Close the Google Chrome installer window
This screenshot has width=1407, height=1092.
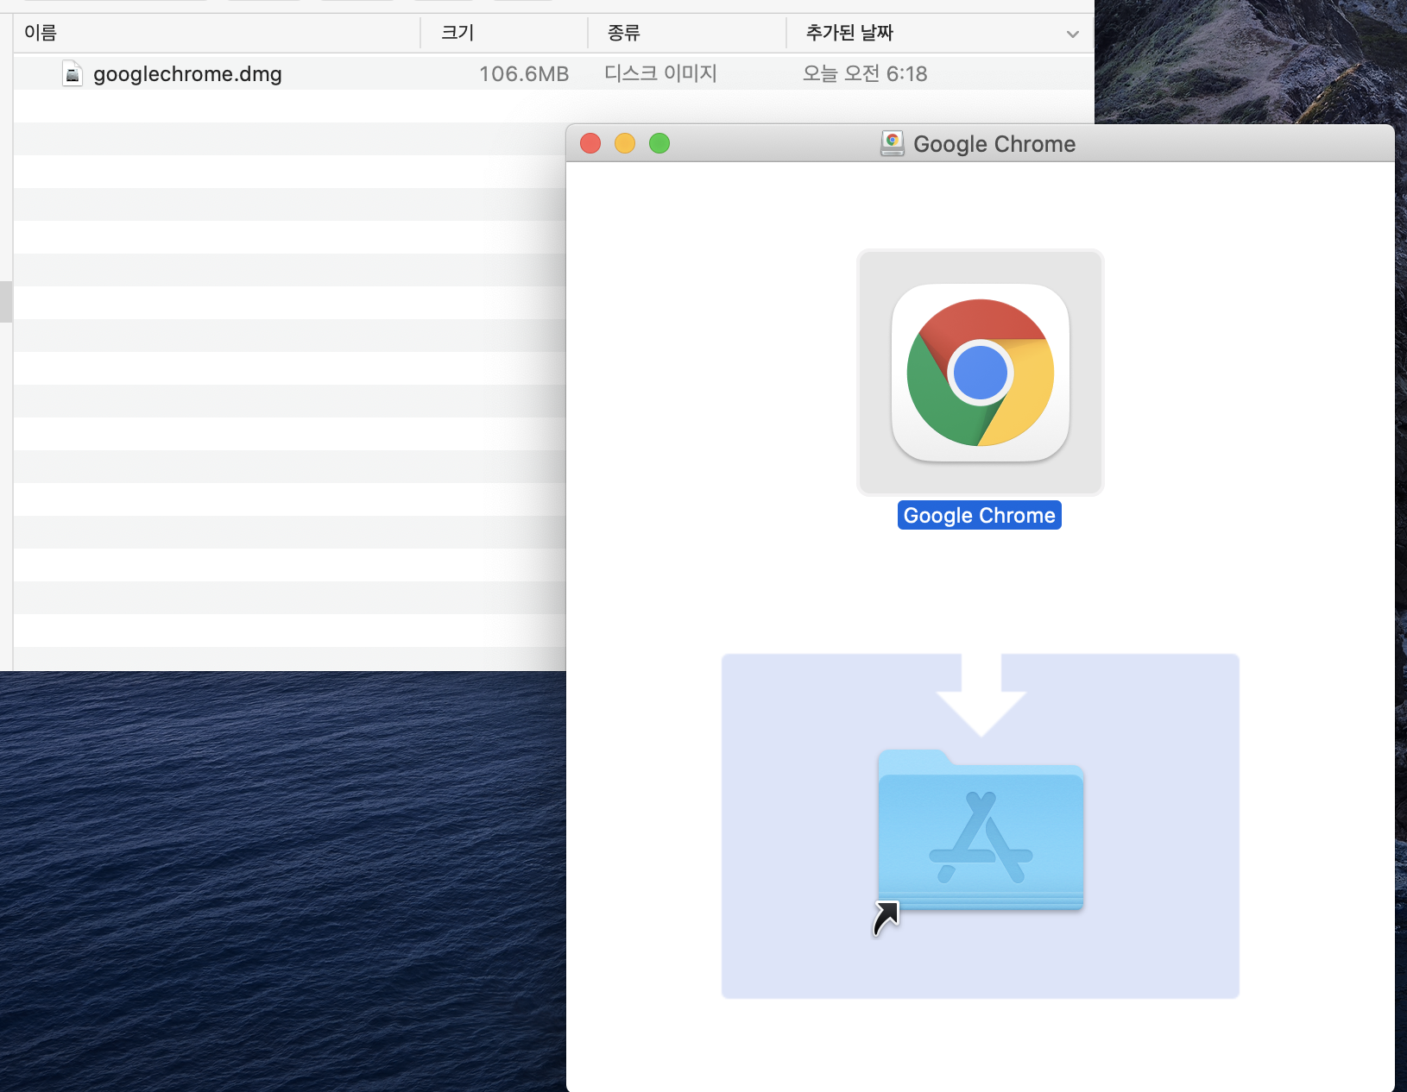[x=590, y=143]
